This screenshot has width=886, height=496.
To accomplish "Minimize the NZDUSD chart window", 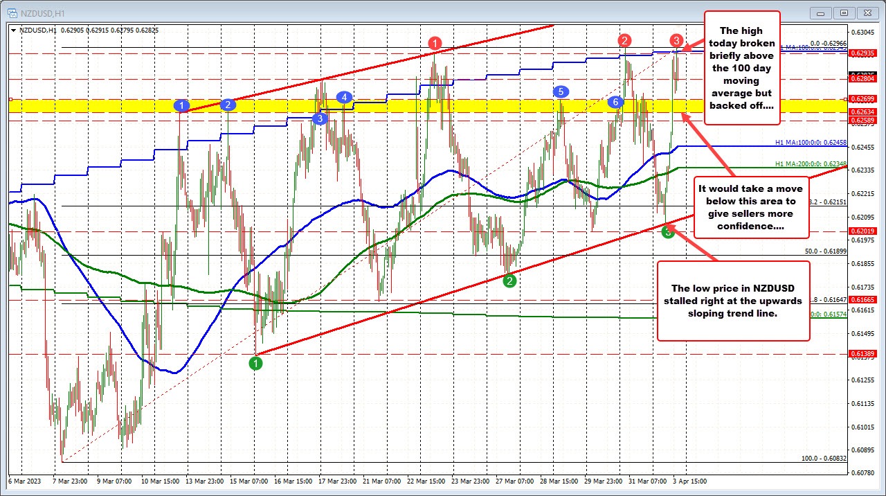I will tap(822, 12).
